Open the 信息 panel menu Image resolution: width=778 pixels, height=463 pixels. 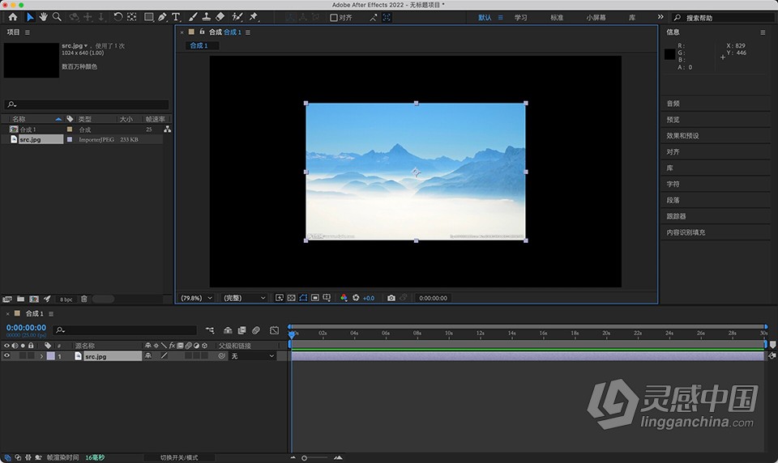point(763,32)
